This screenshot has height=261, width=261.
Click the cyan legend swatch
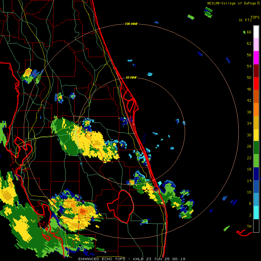[x=256, y=213]
